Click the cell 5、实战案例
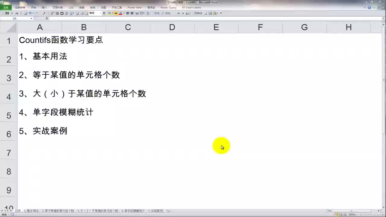 pyautogui.click(x=43, y=131)
